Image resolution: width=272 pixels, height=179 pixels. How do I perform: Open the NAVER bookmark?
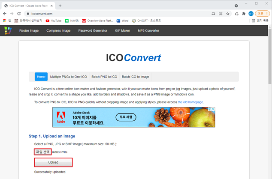point(72,21)
